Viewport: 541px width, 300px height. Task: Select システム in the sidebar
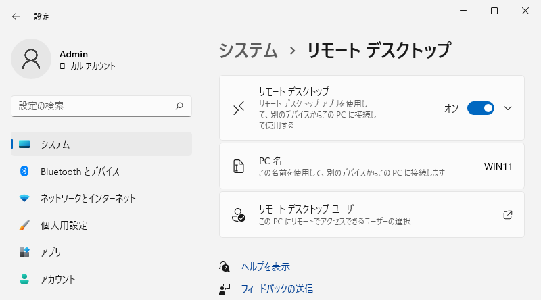pos(101,144)
